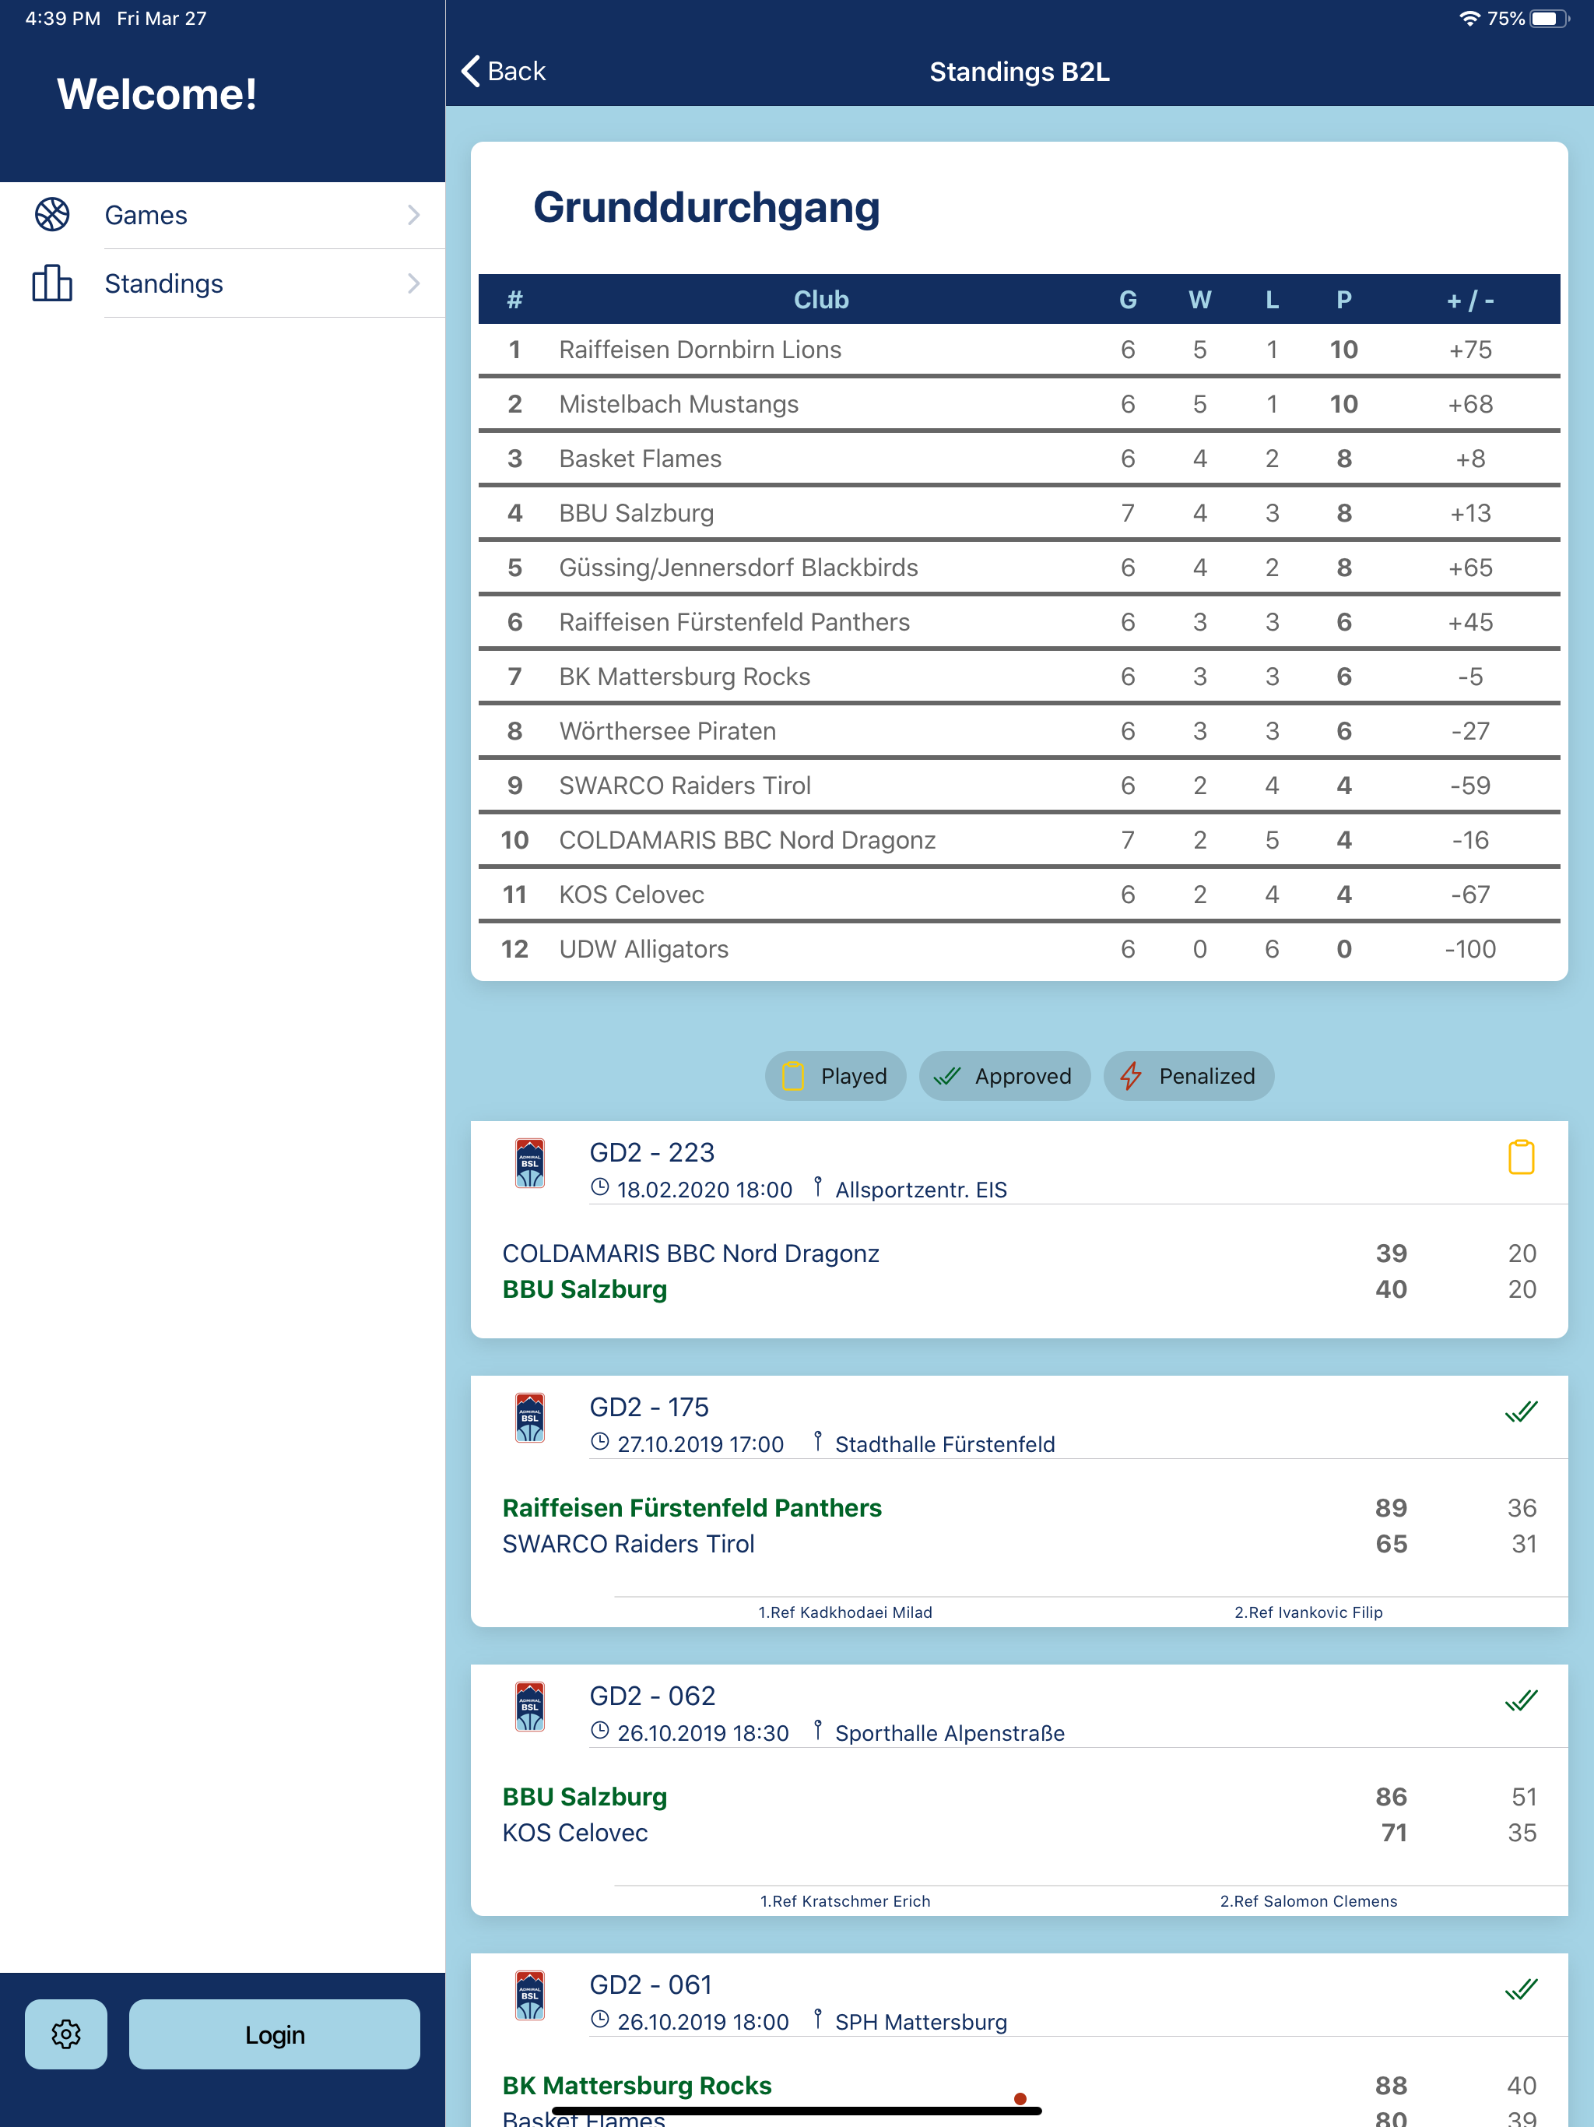Toggle the Played filter chip
Screen dimensions: 1594x2127
point(834,1075)
